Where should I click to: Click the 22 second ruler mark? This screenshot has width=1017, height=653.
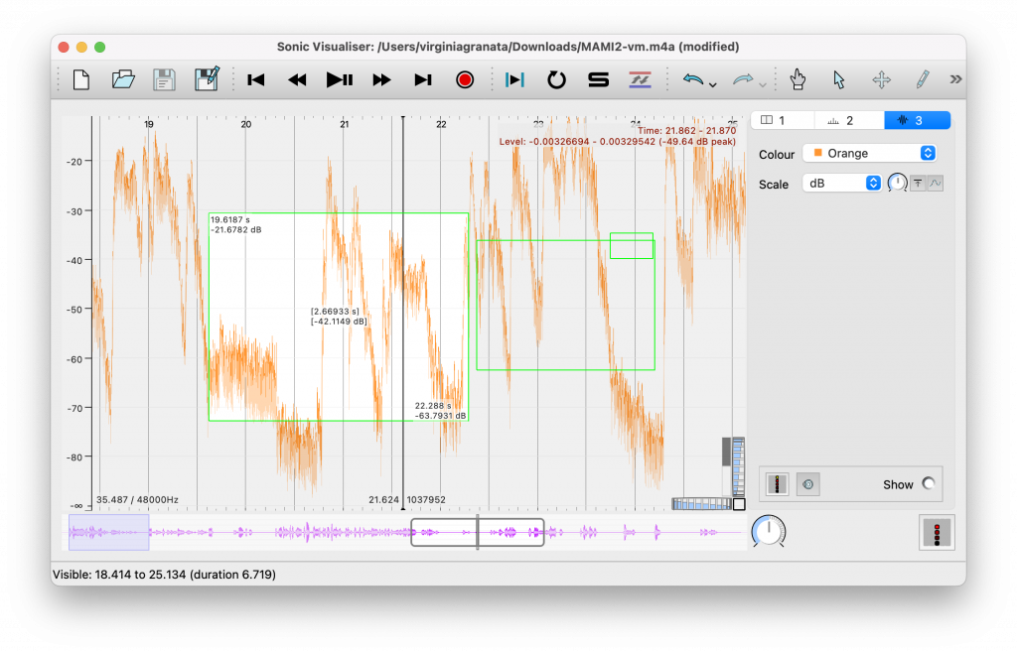click(x=441, y=124)
